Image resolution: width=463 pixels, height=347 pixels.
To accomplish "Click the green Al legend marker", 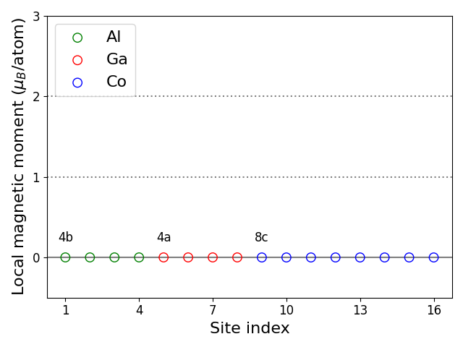I will pyautogui.click(x=77, y=38).
